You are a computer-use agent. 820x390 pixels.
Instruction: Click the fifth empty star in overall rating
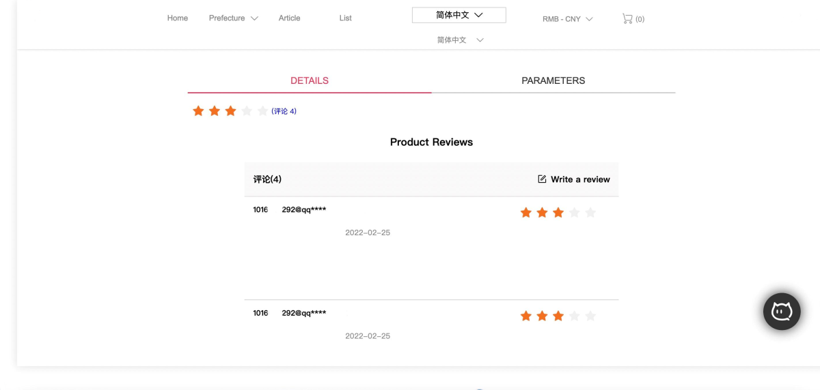coord(262,110)
